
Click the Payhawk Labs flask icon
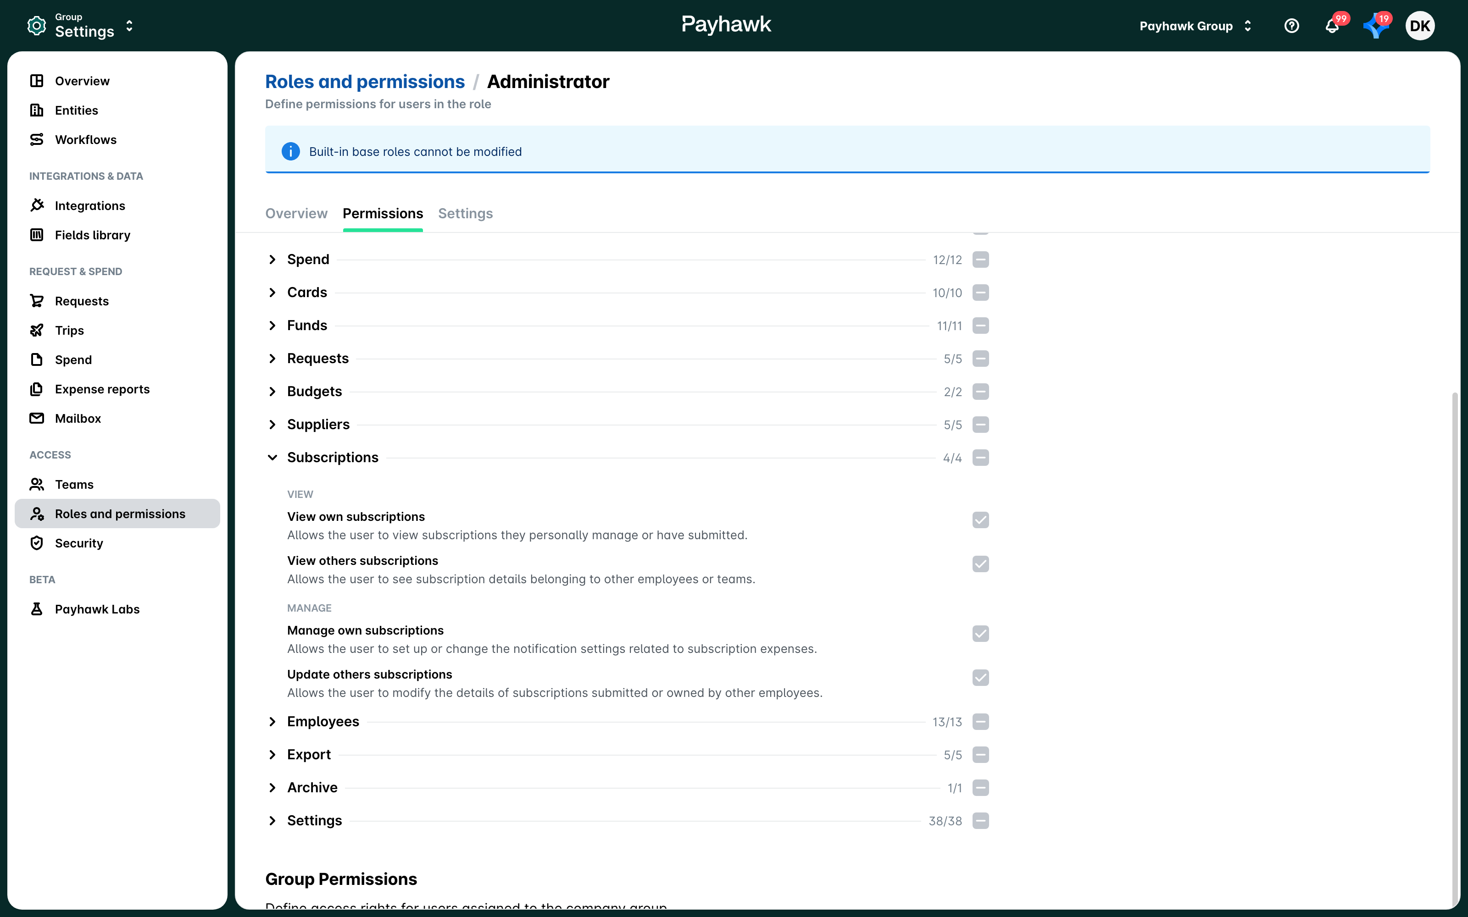tap(37, 609)
